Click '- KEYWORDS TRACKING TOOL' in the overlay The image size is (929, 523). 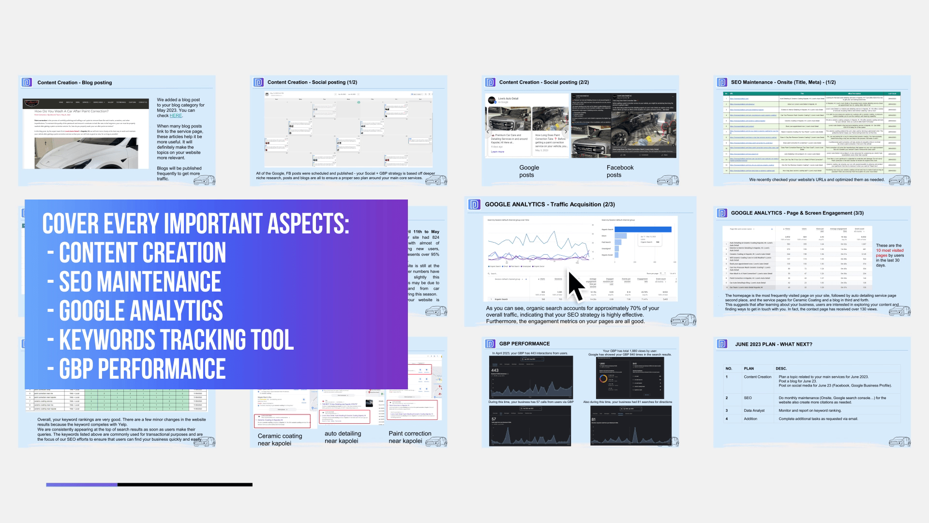coord(170,339)
